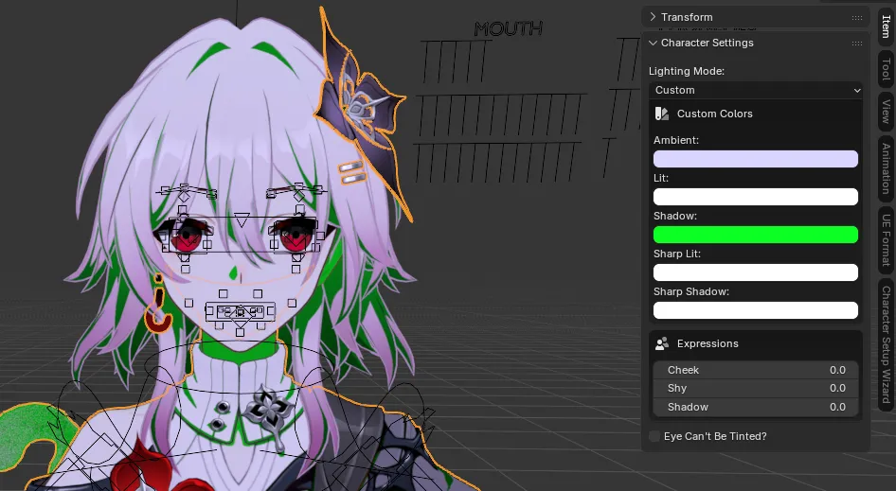
Task: Click the Cheek expression value field
Action: [756, 370]
